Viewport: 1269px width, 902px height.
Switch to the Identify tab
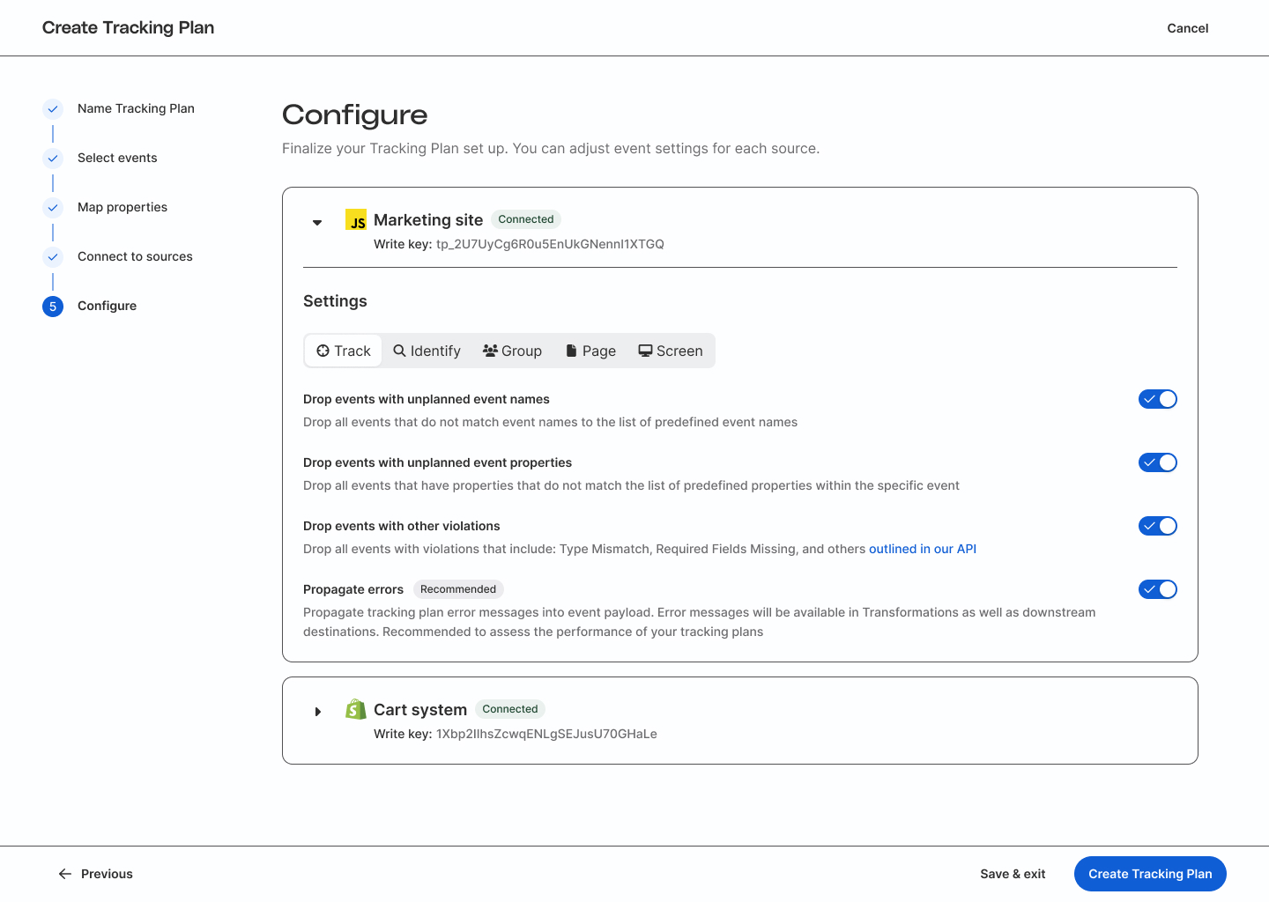[x=427, y=350]
